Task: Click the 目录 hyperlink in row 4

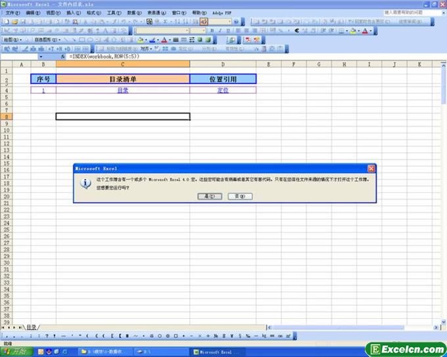Action: (123, 90)
